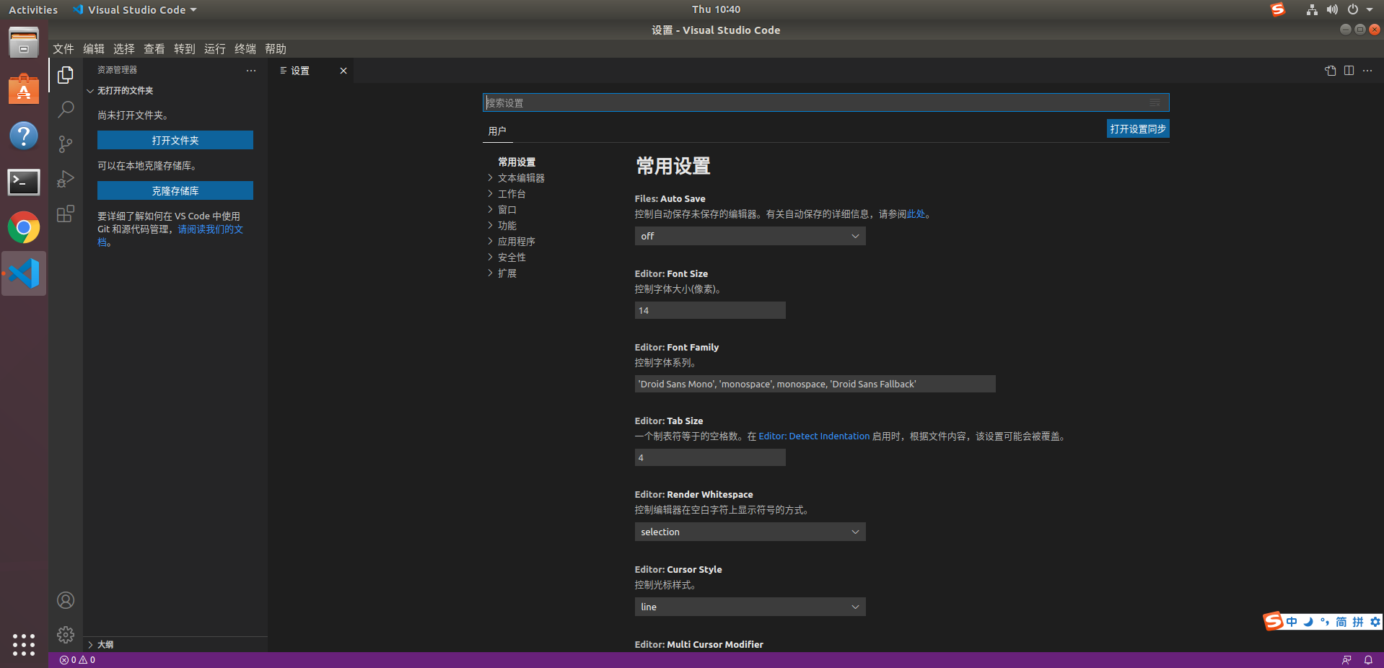
Task: Click the Open Settings (JSON) icon
Action: tap(1331, 71)
